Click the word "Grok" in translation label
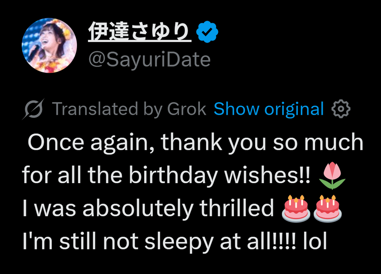The image size is (381, 274). tap(187, 109)
